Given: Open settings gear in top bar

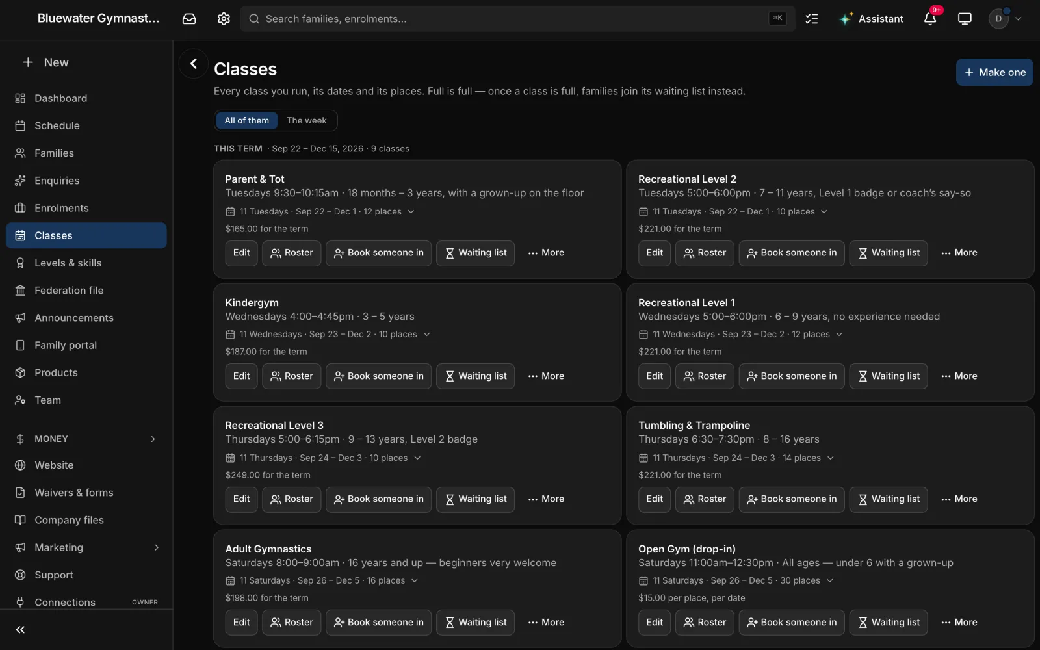Looking at the screenshot, I should tap(224, 19).
